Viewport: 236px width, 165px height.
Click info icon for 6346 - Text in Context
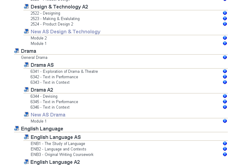[225, 107]
